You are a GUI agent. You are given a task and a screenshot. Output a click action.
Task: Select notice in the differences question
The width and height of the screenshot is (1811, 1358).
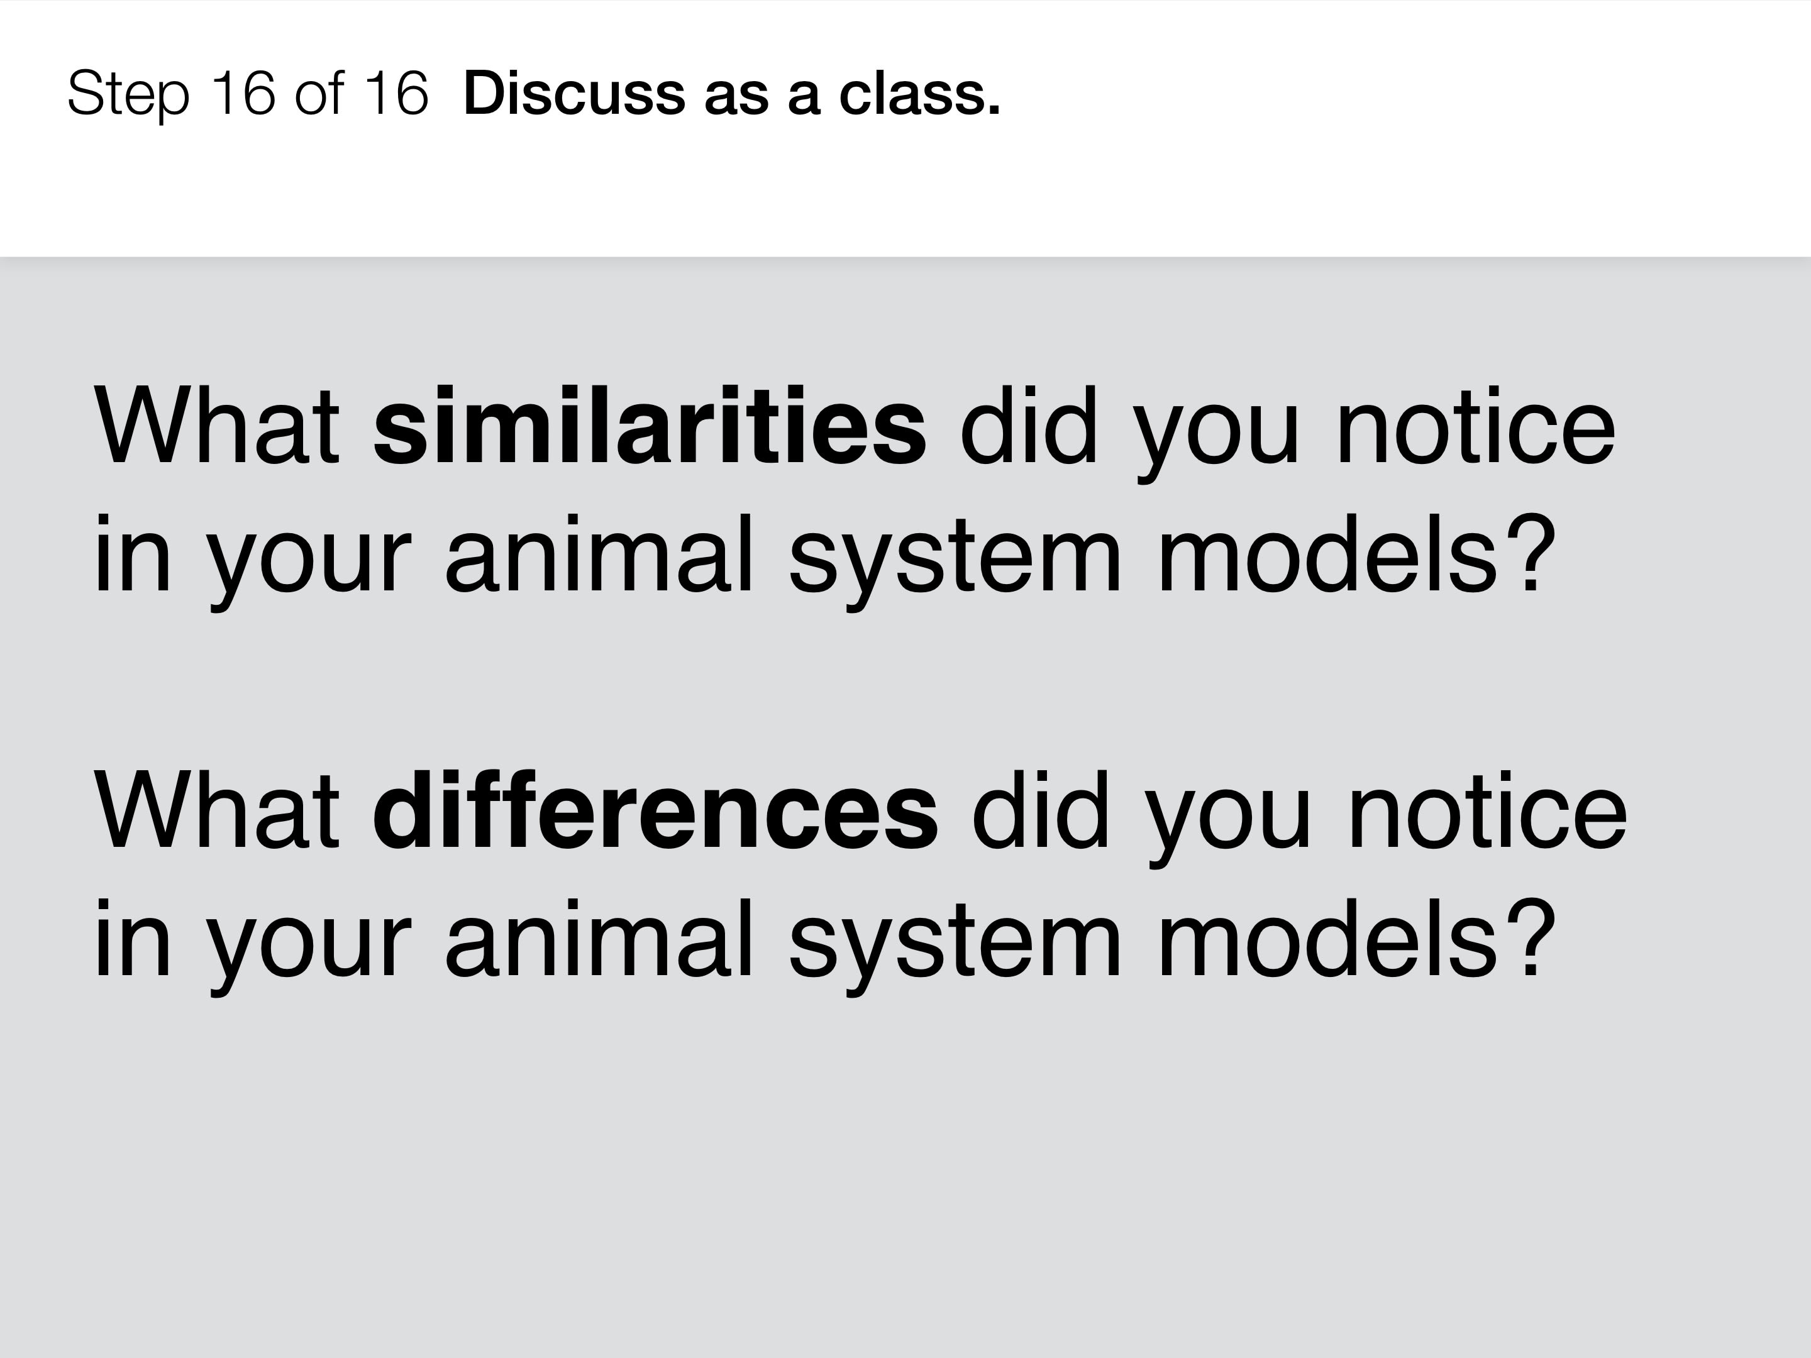point(1488,811)
